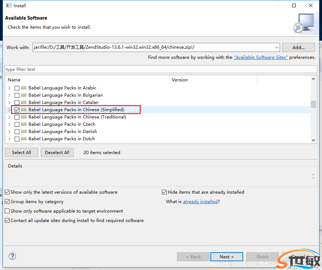Enable Show only software applicable to target environment
Viewport: 322px width, 270px height.
click(7, 211)
